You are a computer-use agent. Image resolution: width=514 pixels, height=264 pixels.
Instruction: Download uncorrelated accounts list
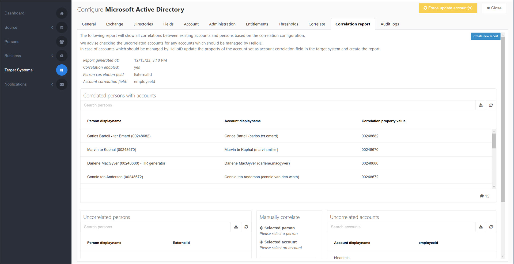point(481,227)
